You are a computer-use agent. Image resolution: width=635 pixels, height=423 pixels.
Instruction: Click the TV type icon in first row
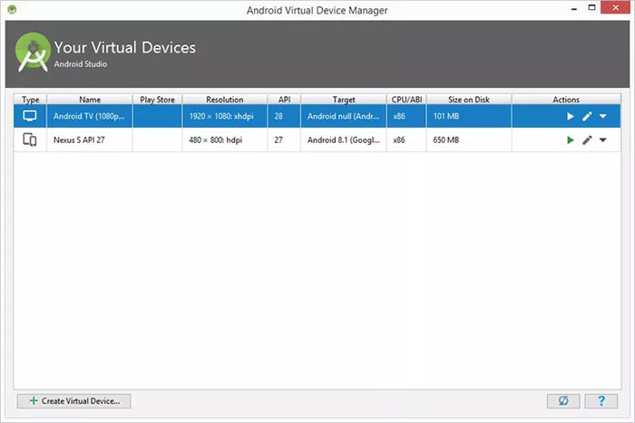(30, 117)
